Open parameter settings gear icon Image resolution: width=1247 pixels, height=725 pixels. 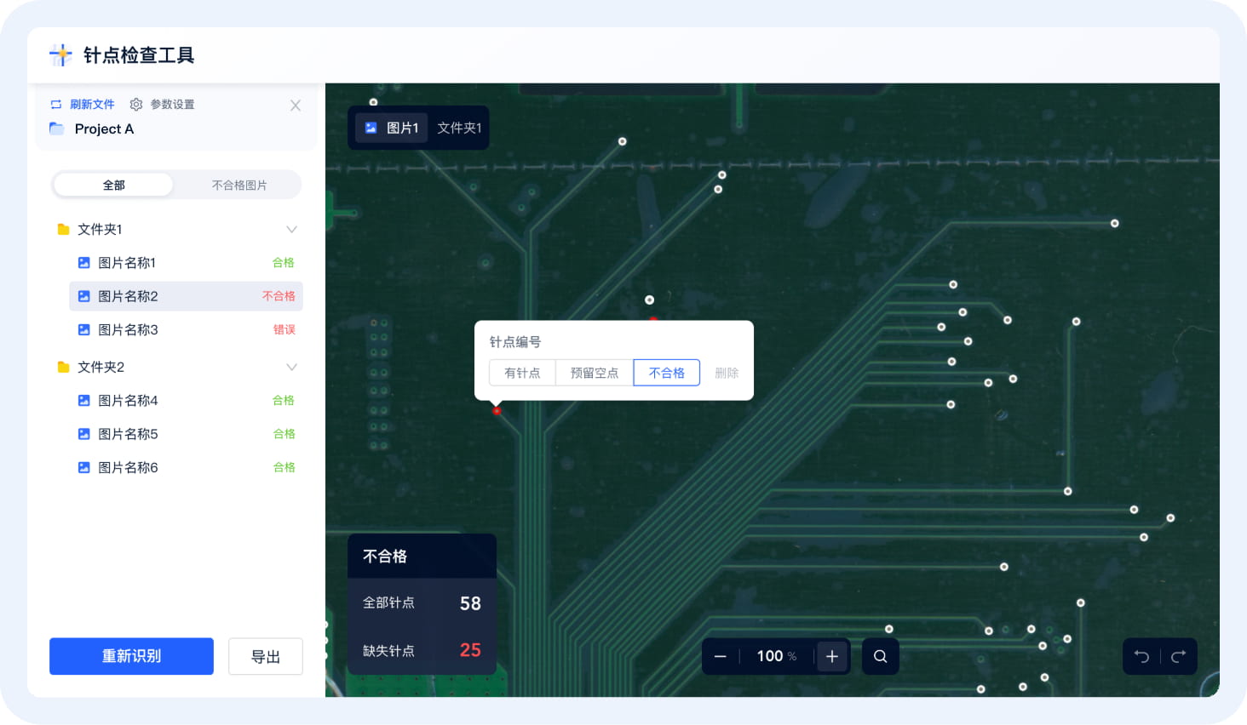point(136,105)
